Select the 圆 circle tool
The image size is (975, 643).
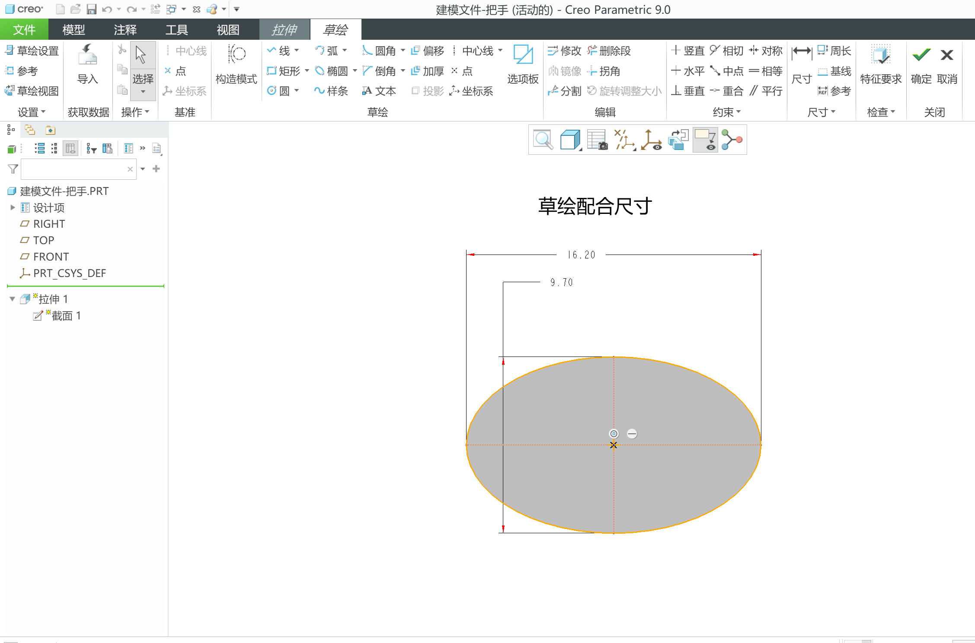tap(278, 91)
